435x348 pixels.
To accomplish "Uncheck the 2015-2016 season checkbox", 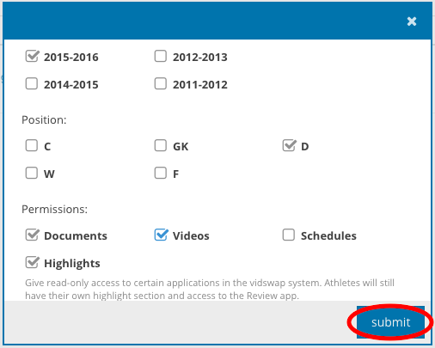I will (x=32, y=56).
